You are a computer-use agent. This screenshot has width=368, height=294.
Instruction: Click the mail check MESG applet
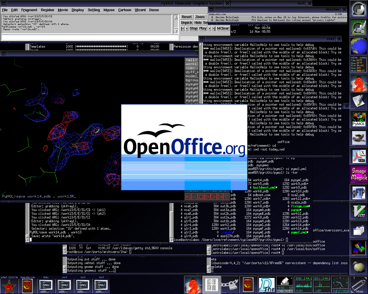pos(285,285)
